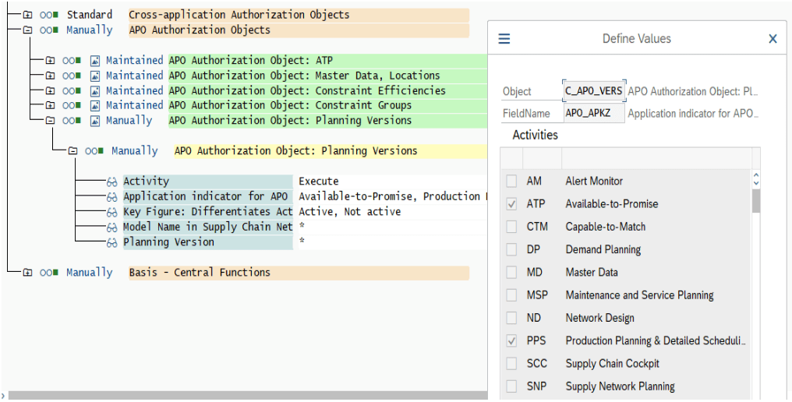
Task: Click glasses icon for Model Name field
Action: tap(111, 227)
